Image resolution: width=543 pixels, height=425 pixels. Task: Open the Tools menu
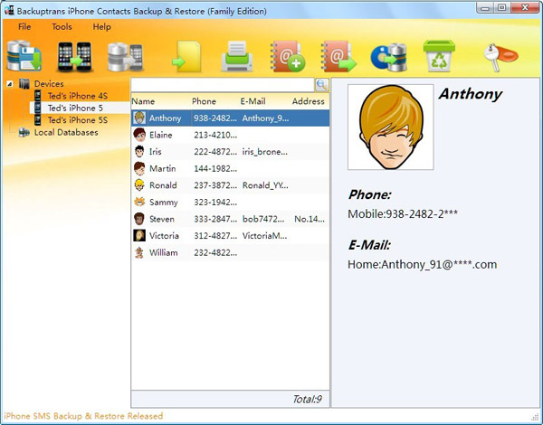tap(62, 26)
